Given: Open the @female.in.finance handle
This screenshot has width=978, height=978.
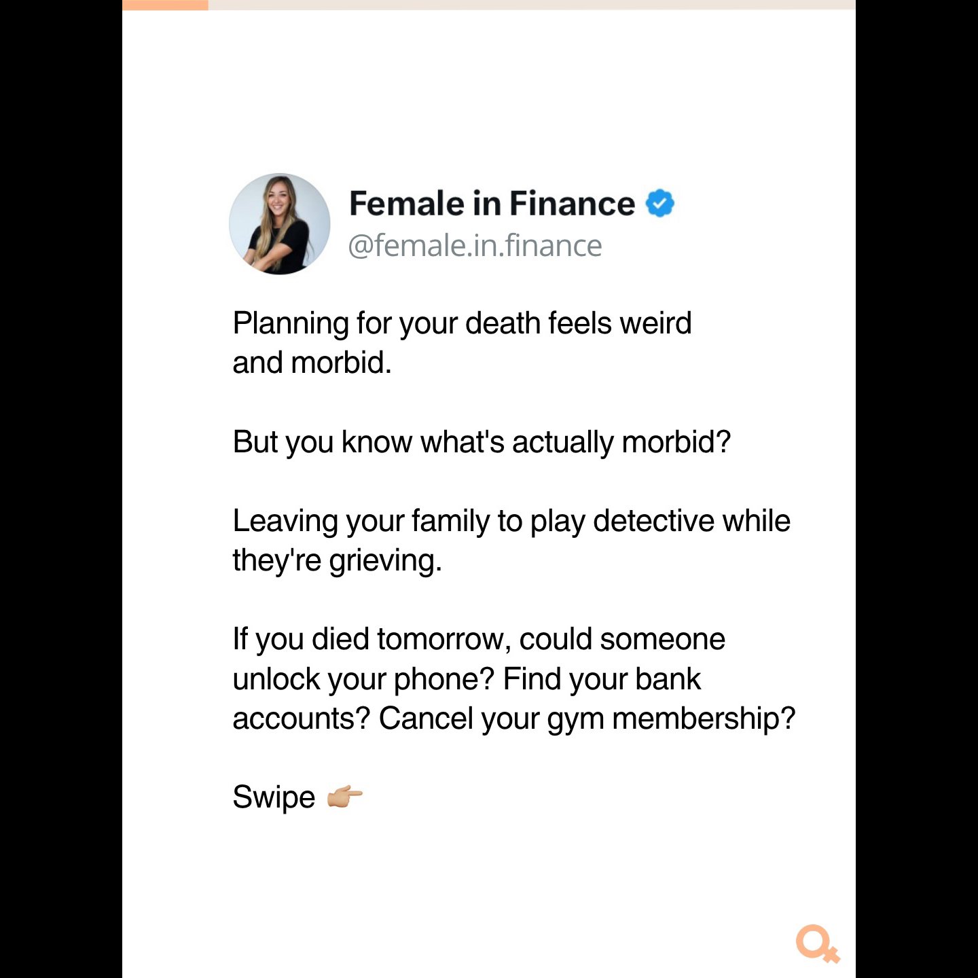Looking at the screenshot, I should (x=475, y=246).
